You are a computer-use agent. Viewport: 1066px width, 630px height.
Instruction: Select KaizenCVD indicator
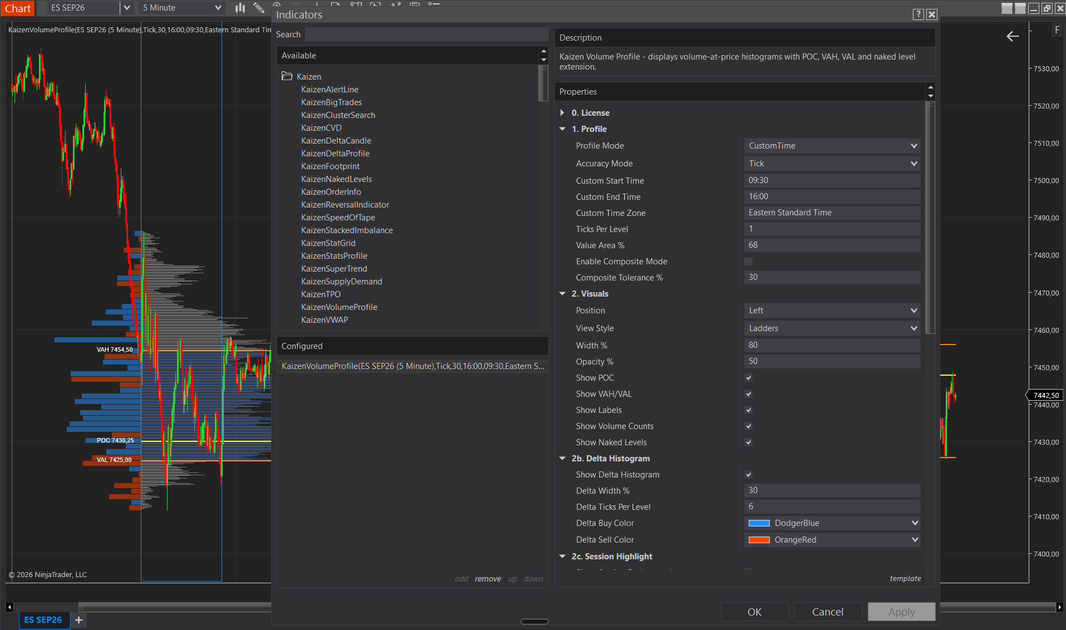tap(321, 128)
